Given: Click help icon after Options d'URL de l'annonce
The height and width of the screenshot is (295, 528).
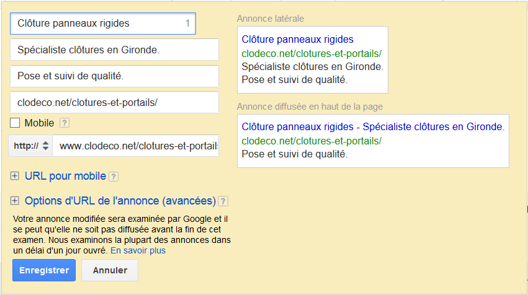Looking at the screenshot, I should (223, 201).
